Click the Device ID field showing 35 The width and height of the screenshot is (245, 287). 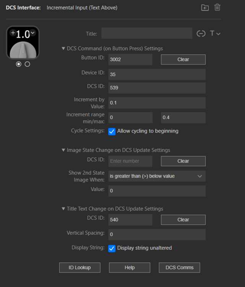coord(157,74)
